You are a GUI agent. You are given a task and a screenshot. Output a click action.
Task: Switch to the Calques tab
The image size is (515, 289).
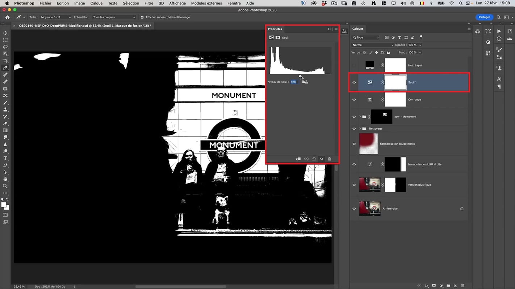click(x=357, y=29)
